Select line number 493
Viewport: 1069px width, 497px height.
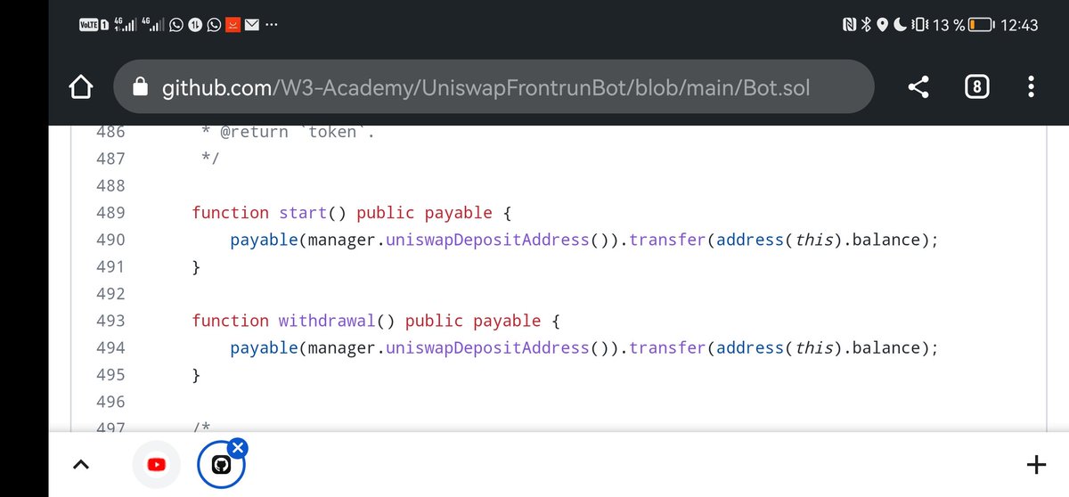pos(110,321)
